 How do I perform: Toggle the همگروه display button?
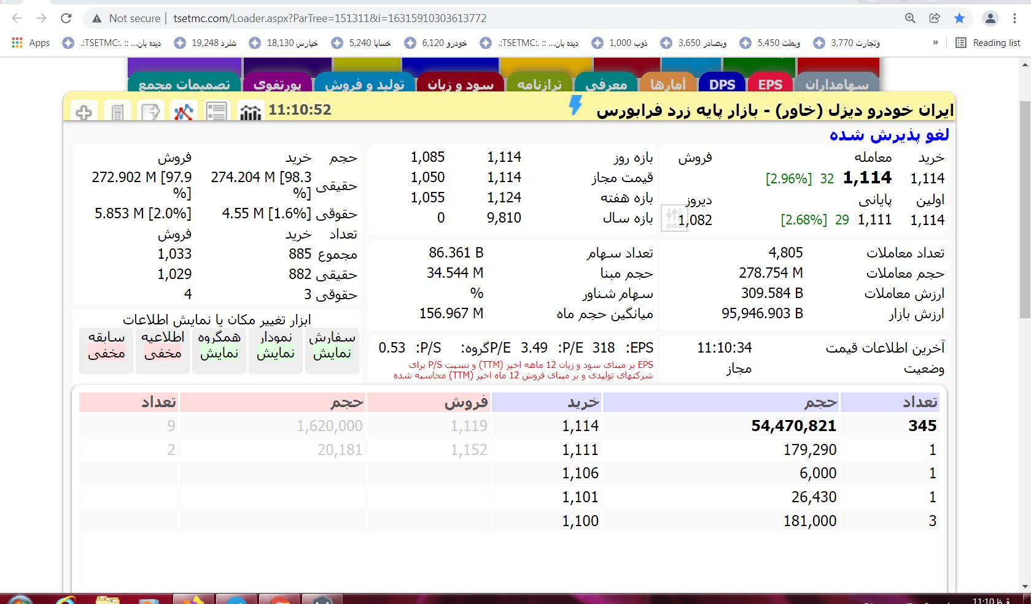click(x=219, y=350)
